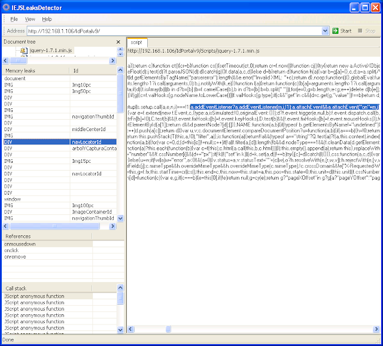
Task: Click the Memory leaks column header
Action: (x=36, y=71)
